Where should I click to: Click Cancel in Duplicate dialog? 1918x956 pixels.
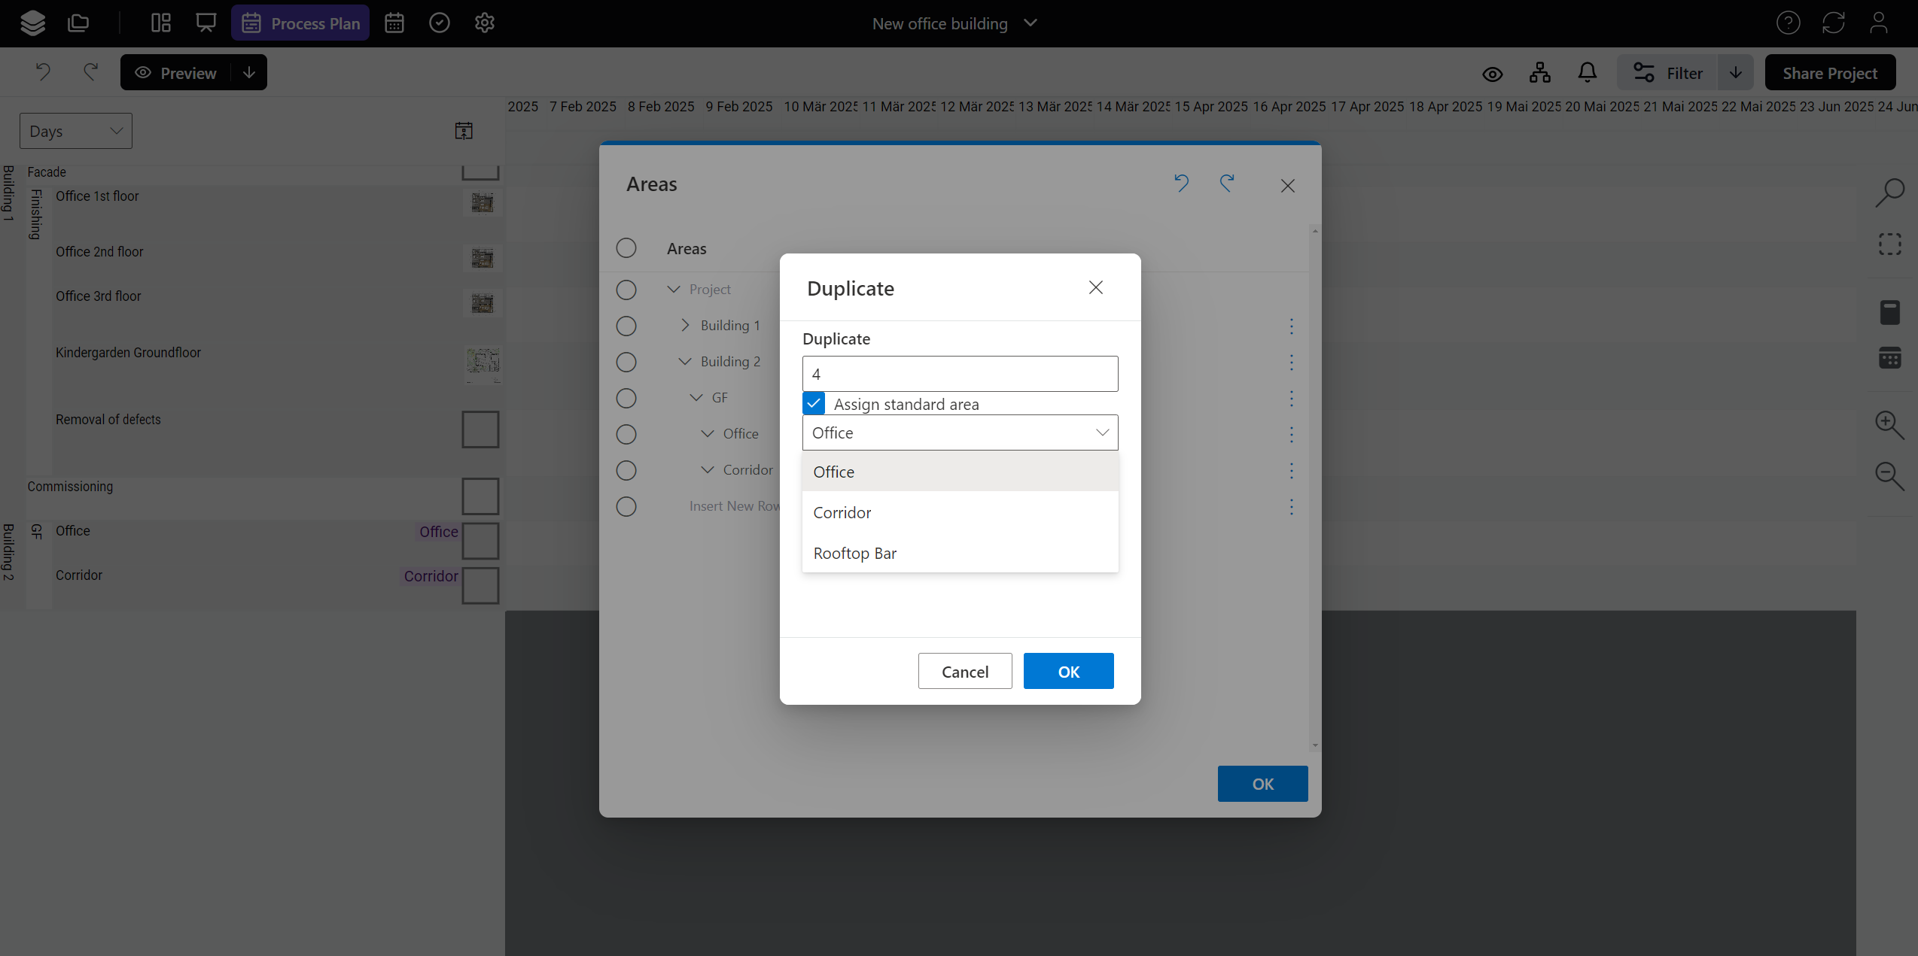[964, 671]
